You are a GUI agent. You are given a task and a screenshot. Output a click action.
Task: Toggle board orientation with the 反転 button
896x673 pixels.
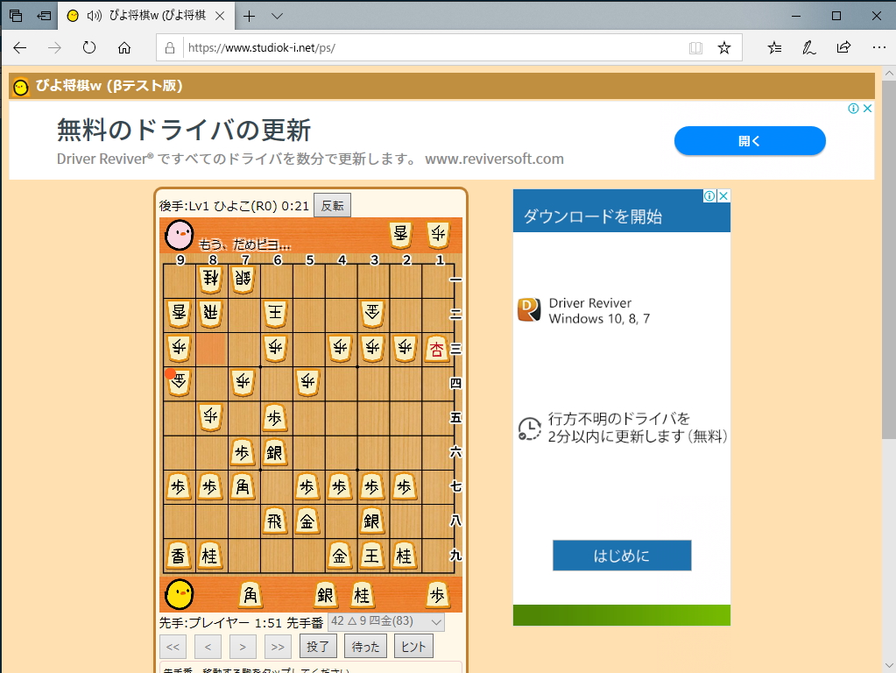tap(331, 204)
